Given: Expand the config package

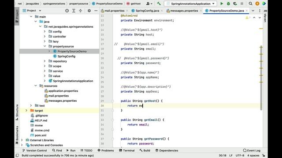Looking at the screenshot, I should pos(45,32).
